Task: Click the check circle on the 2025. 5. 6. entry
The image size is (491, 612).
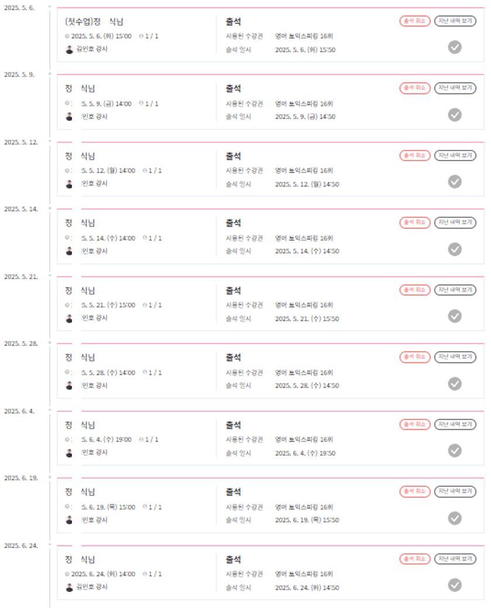Action: [455, 47]
